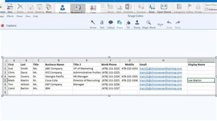Expand the Outlook view gallery arrow

[102, 13]
